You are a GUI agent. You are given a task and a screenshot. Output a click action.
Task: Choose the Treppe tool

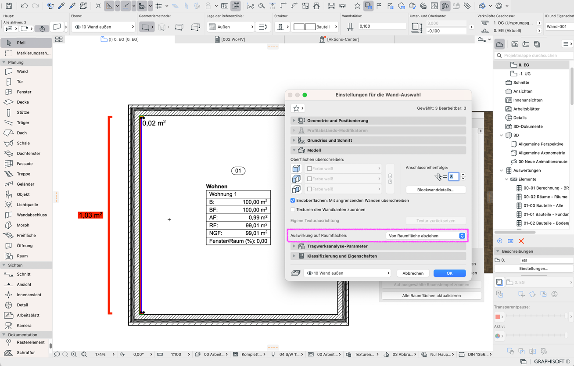point(26,174)
